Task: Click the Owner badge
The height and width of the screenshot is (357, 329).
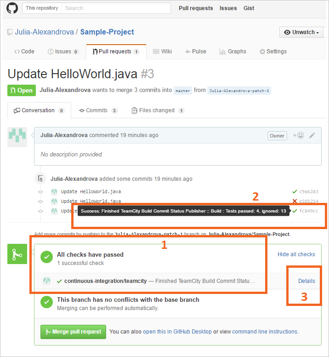Action: pos(277,136)
